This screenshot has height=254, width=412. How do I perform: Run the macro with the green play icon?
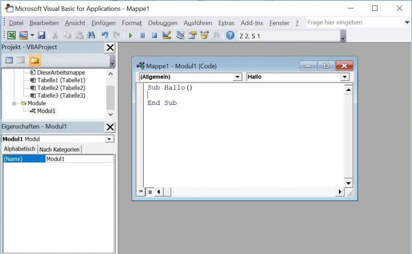130,35
